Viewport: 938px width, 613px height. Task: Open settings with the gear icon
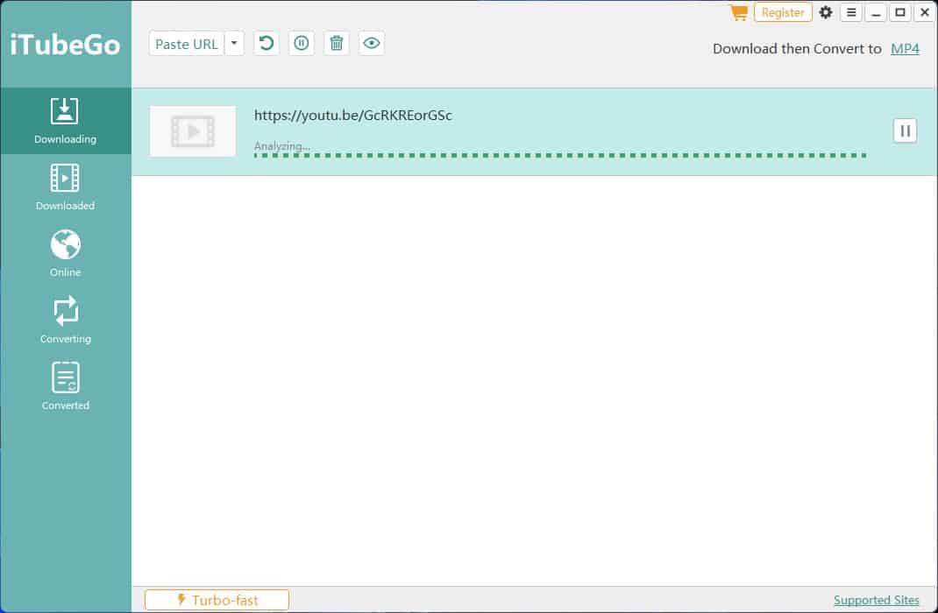(826, 12)
